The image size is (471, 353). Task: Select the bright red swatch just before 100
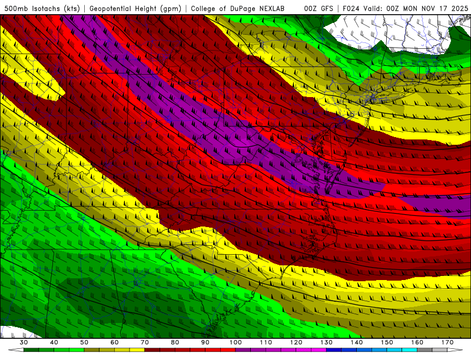[228, 349]
